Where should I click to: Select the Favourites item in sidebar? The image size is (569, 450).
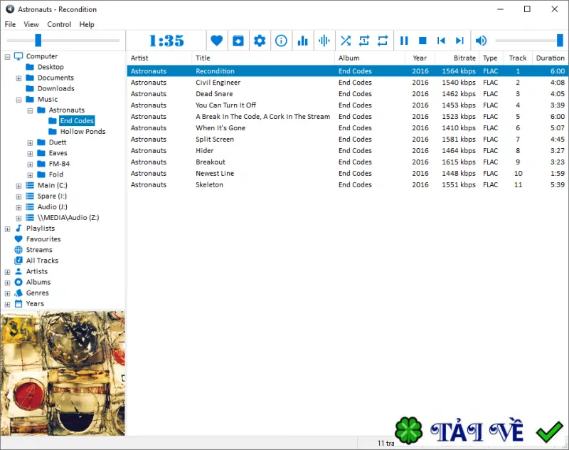43,239
